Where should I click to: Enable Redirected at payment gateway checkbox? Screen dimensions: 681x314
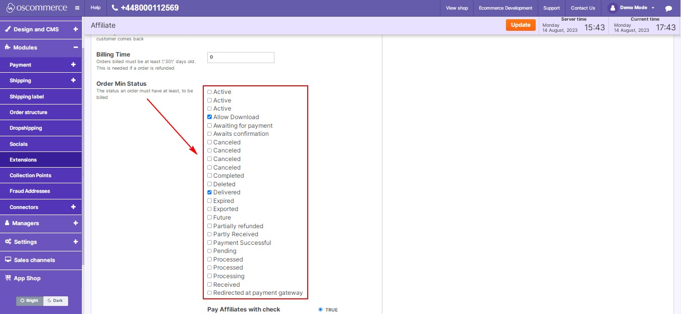coord(209,293)
